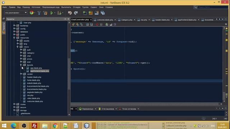Undo the last edit
This screenshot has width=230, height=129.
(70, 13)
